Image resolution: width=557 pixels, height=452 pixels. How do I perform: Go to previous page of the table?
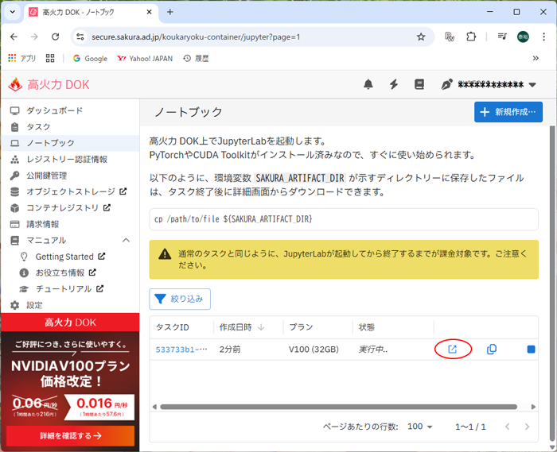pos(508,427)
